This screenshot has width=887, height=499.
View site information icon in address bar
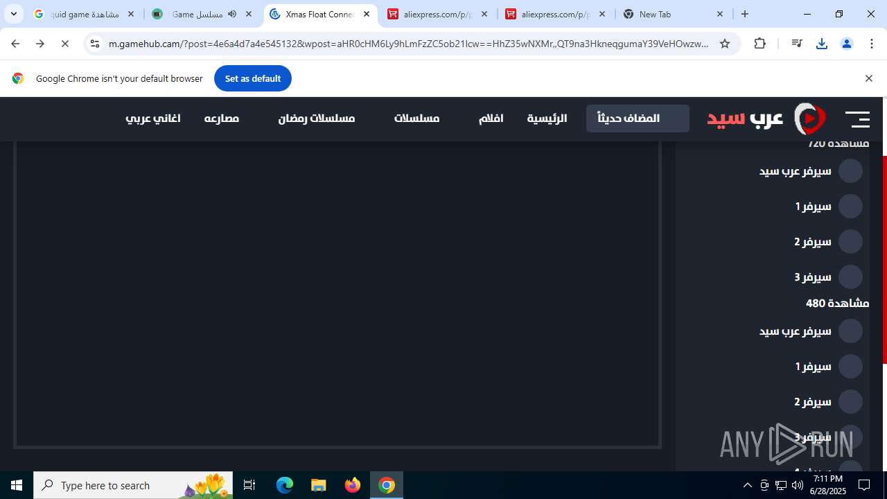(95, 44)
